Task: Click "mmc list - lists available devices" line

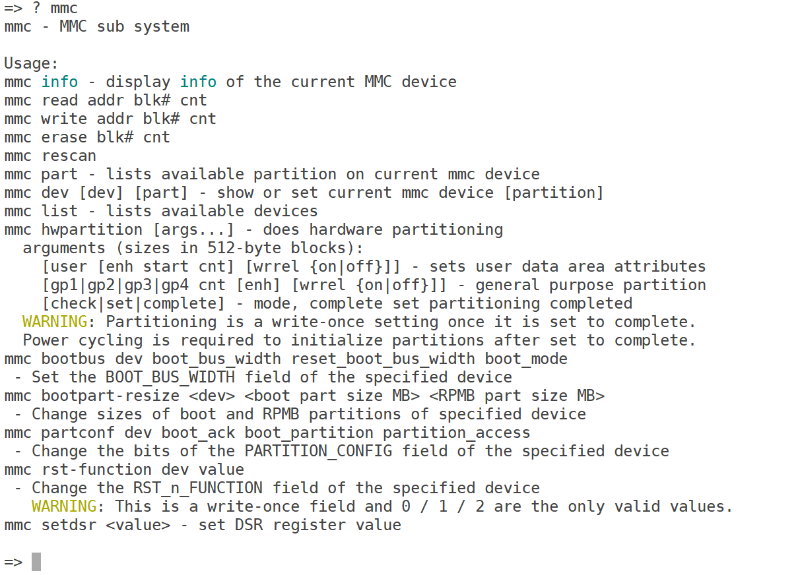Action: click(x=161, y=211)
